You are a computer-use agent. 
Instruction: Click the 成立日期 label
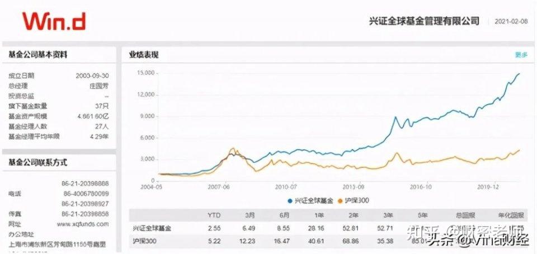(21, 76)
